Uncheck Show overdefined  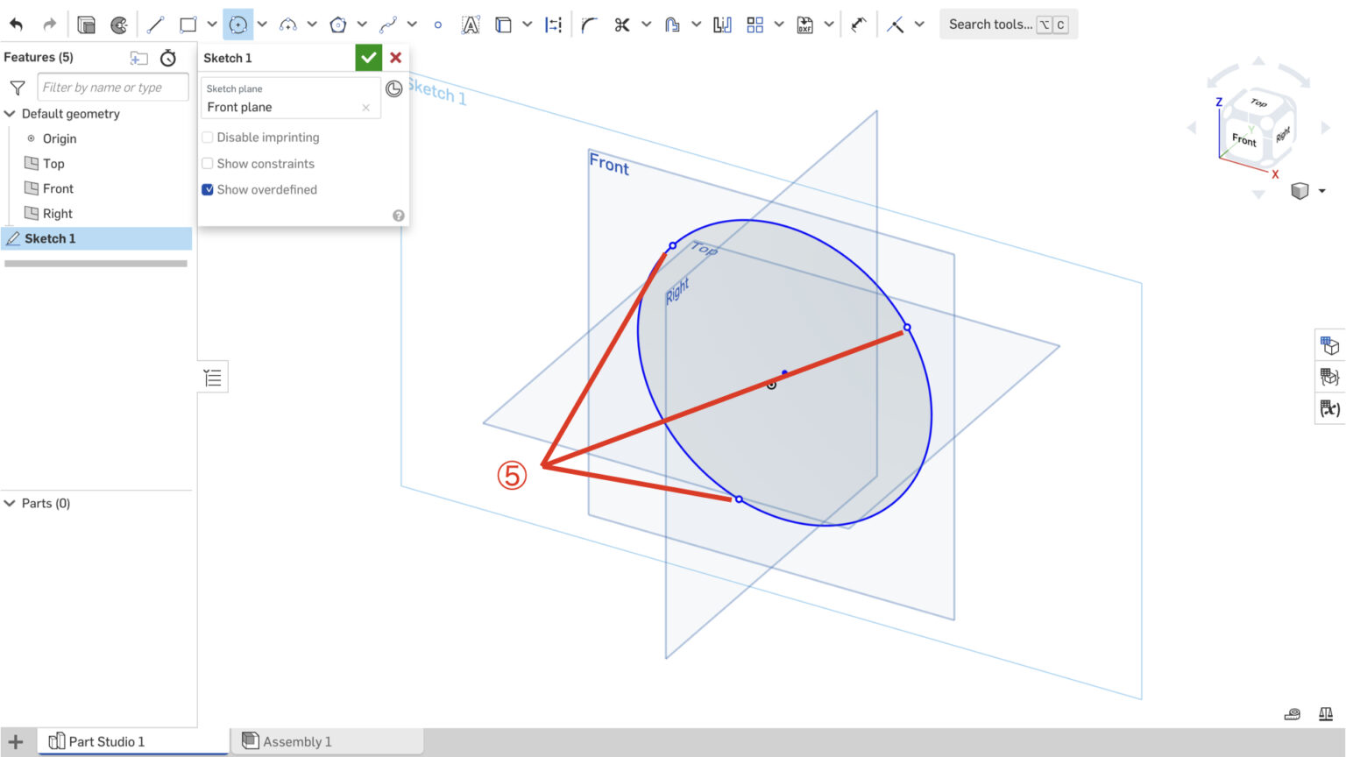[x=207, y=189]
